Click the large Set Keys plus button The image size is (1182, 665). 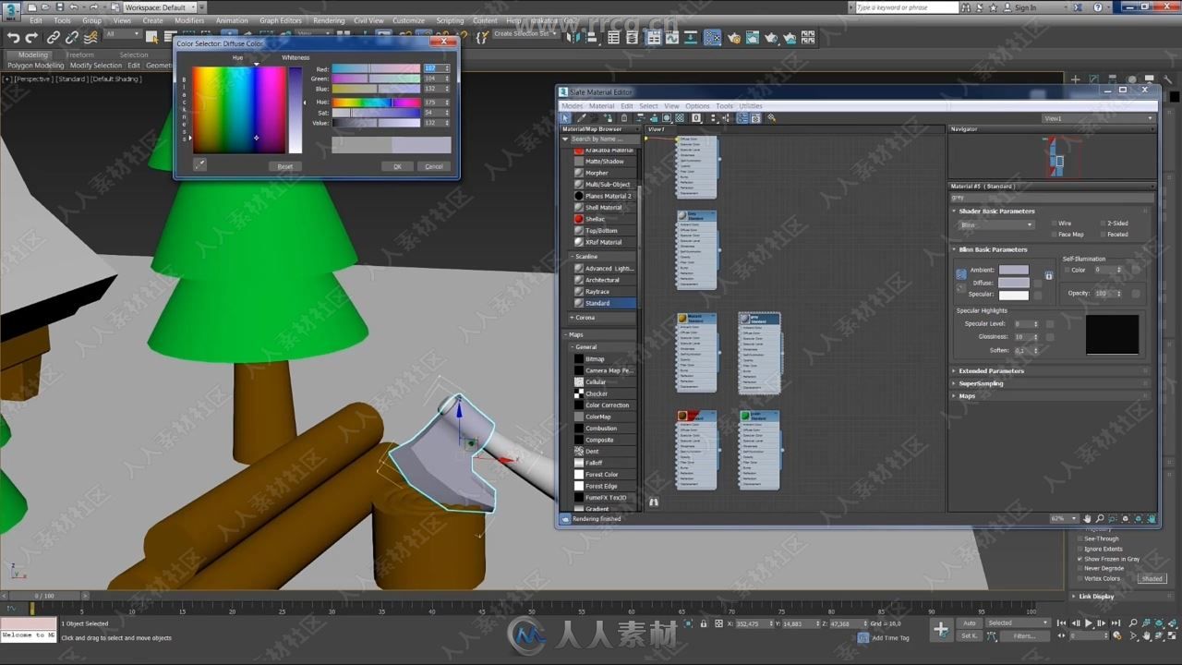click(941, 629)
